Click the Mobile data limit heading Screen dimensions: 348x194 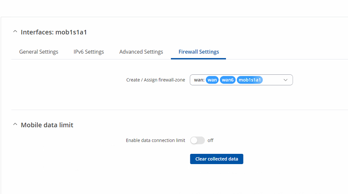tap(47, 125)
